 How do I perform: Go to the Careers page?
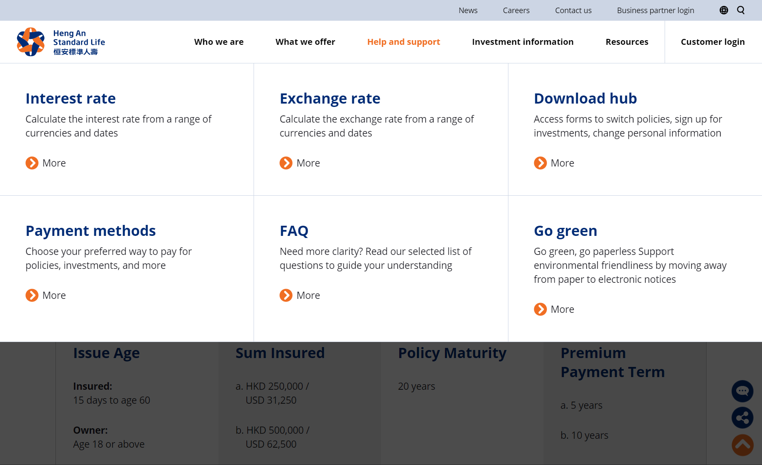[x=516, y=10]
